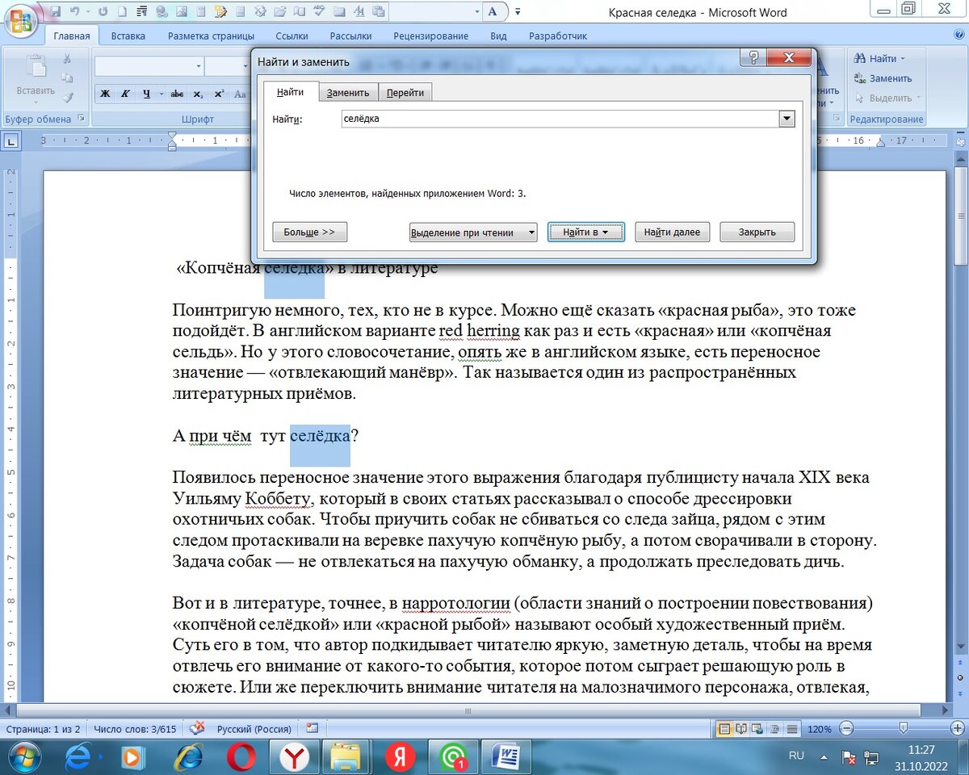Toggle superscript formatting
Viewport: 969px width, 775px height.
219,94
